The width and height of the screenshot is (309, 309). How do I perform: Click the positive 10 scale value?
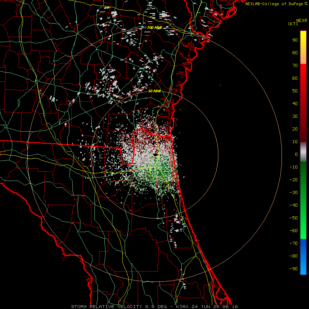295,142
